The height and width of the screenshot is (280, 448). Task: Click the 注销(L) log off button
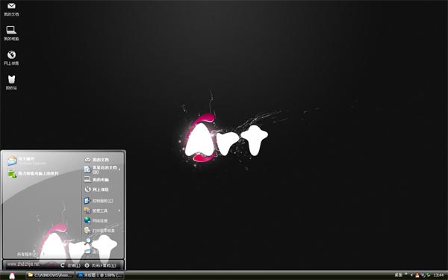tap(70, 265)
